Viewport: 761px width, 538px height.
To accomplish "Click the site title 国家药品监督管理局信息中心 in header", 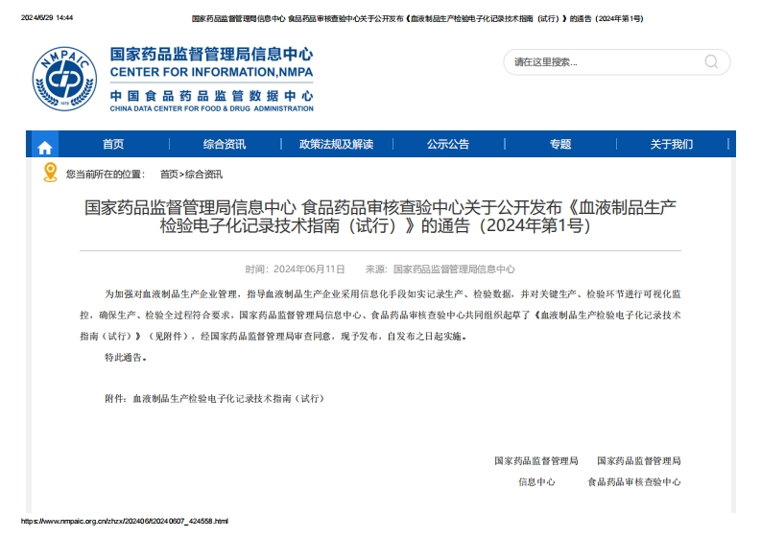I will [x=211, y=54].
